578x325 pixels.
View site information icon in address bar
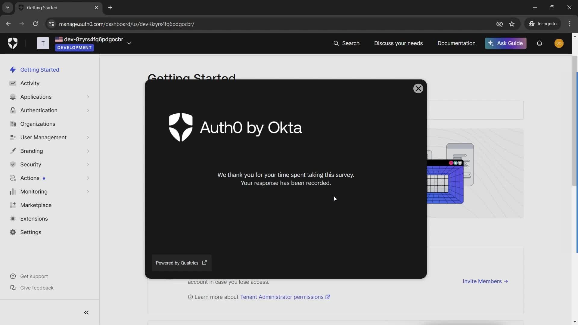51,24
